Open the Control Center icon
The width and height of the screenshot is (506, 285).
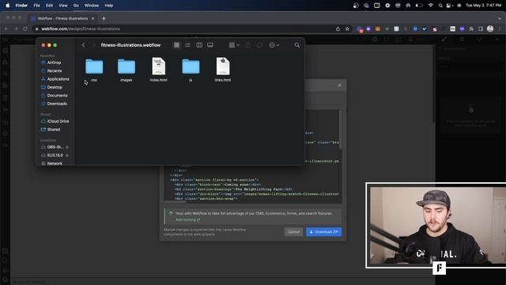point(449,6)
